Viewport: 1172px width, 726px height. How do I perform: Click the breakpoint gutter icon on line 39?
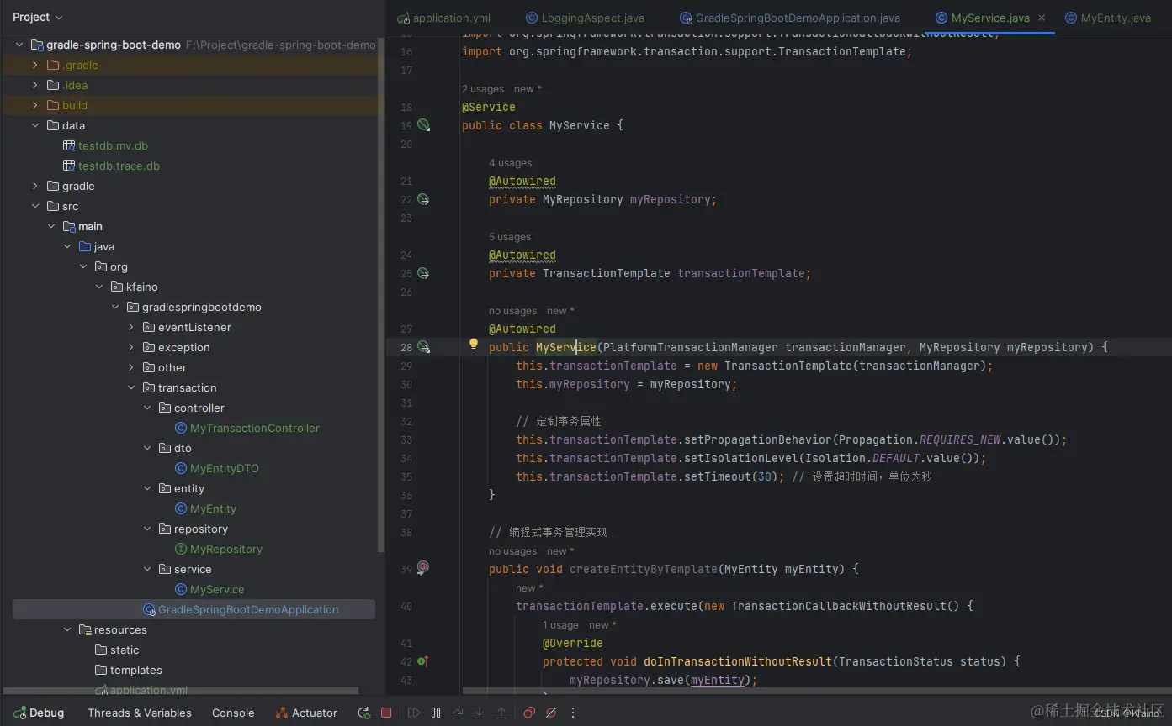tap(423, 567)
